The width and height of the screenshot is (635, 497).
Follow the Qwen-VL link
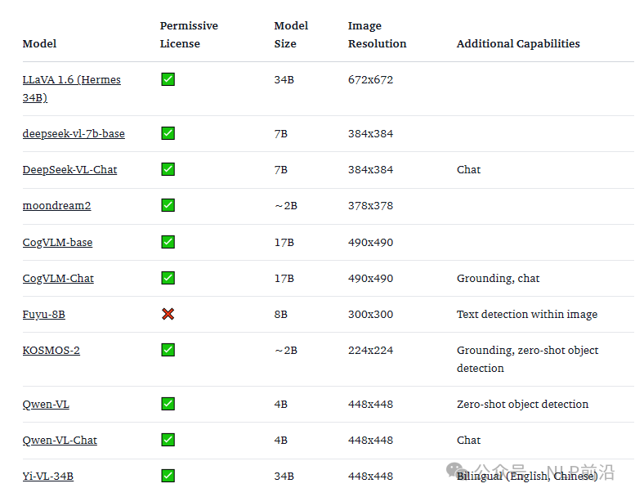[46, 404]
